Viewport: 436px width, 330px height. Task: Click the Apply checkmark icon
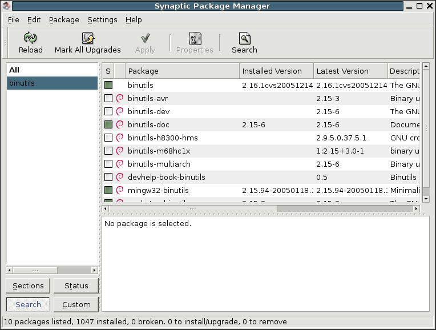tap(146, 38)
